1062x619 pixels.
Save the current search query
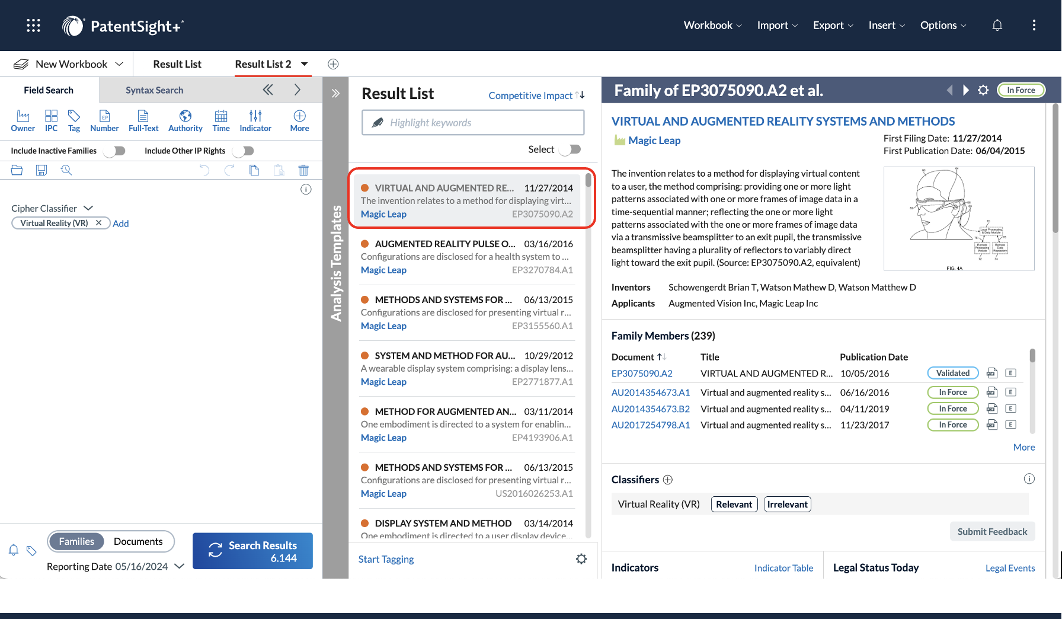point(41,170)
